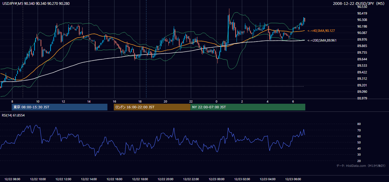Click the RSI axis value 40
Viewport: 389px width, 182px height.
[x=359, y=148]
